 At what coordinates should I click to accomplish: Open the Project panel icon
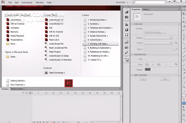pos(126,60)
